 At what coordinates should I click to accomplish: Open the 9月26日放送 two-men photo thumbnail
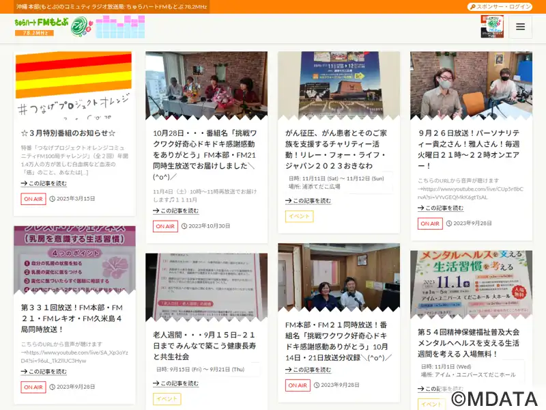pos(471,85)
